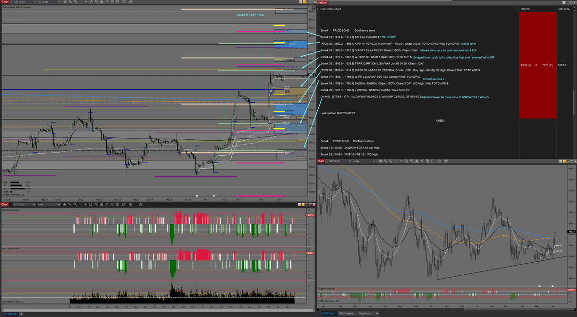
Task: Open RTY 06-23 instrument selector in 60 Minute chart
Action: point(24,2)
